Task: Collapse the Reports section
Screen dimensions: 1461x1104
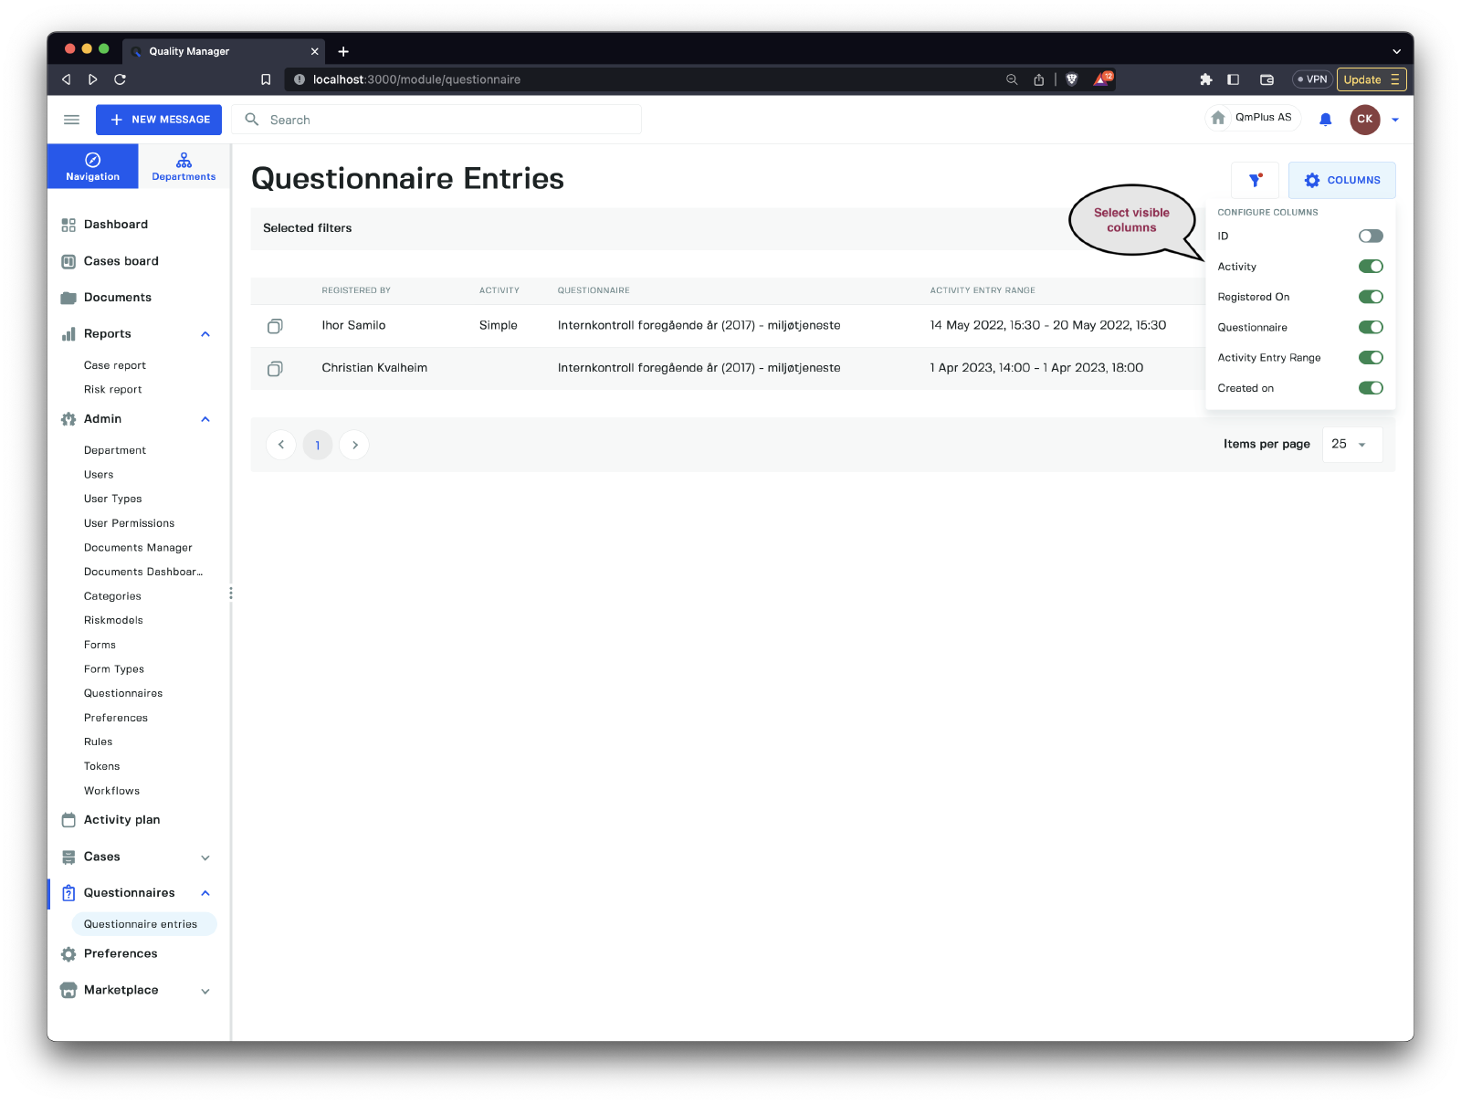Action: (x=205, y=334)
